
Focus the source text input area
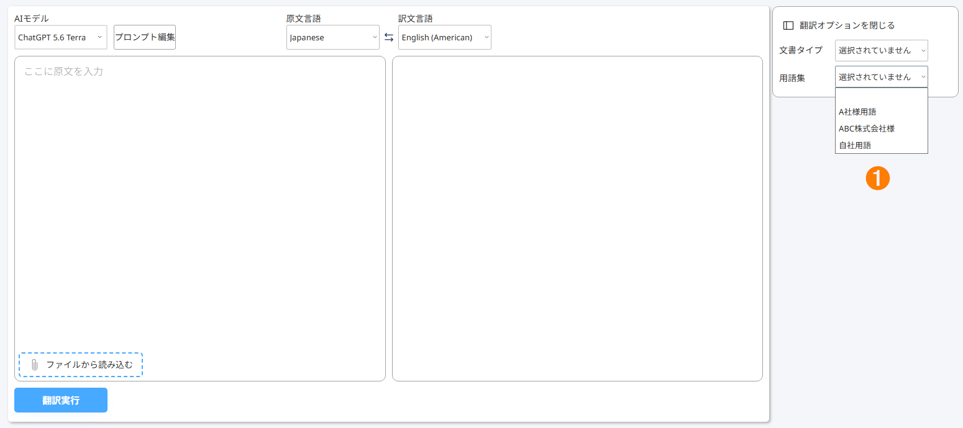click(x=200, y=218)
